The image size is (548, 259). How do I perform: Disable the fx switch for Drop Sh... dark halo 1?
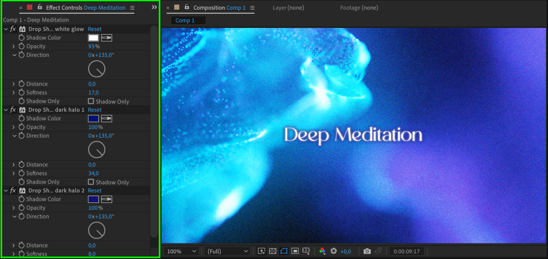point(13,110)
